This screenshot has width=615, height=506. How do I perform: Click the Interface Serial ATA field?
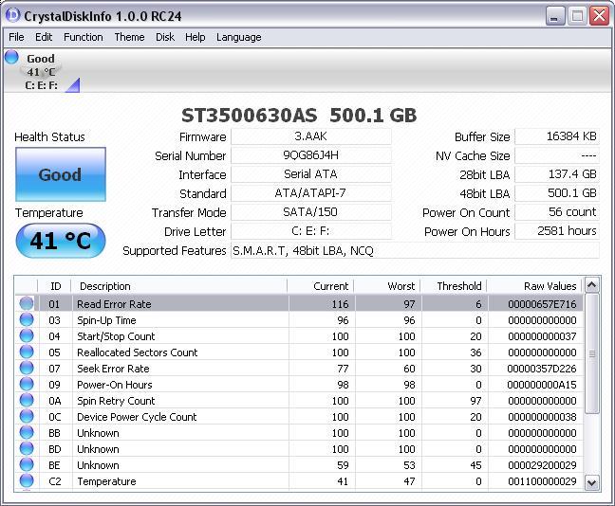coord(311,174)
